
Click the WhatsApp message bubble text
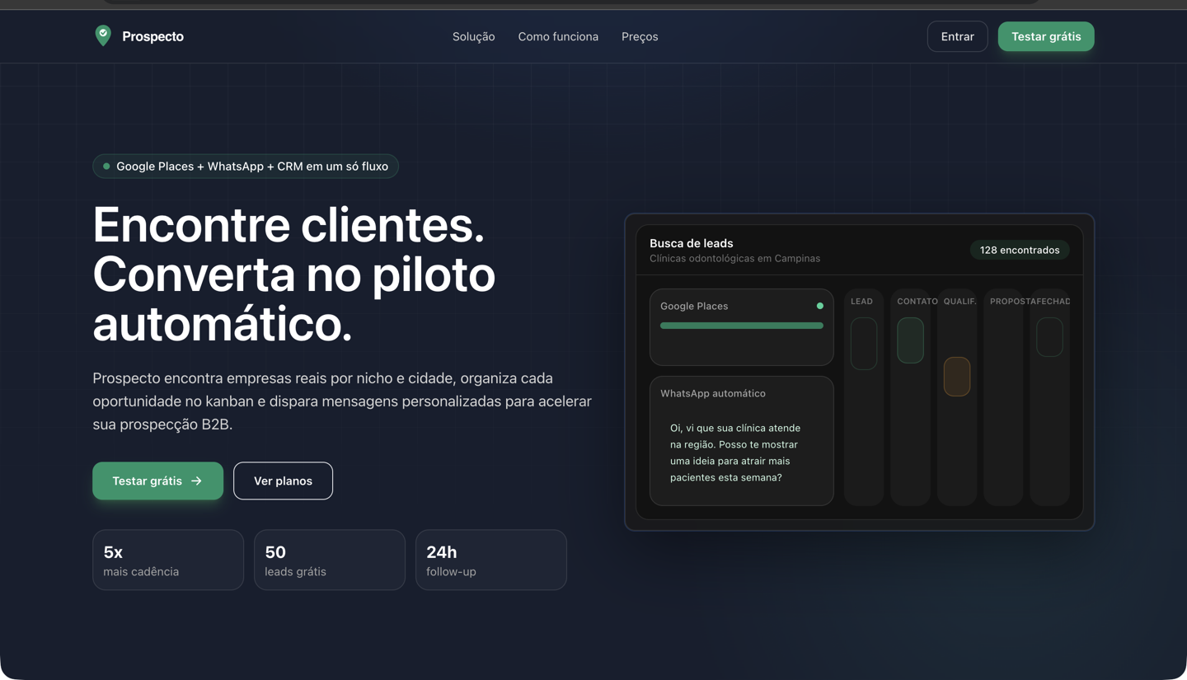pyautogui.click(x=735, y=453)
